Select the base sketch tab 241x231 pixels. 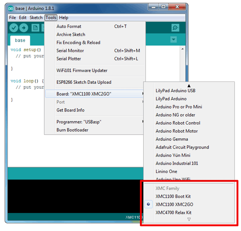click(20, 40)
